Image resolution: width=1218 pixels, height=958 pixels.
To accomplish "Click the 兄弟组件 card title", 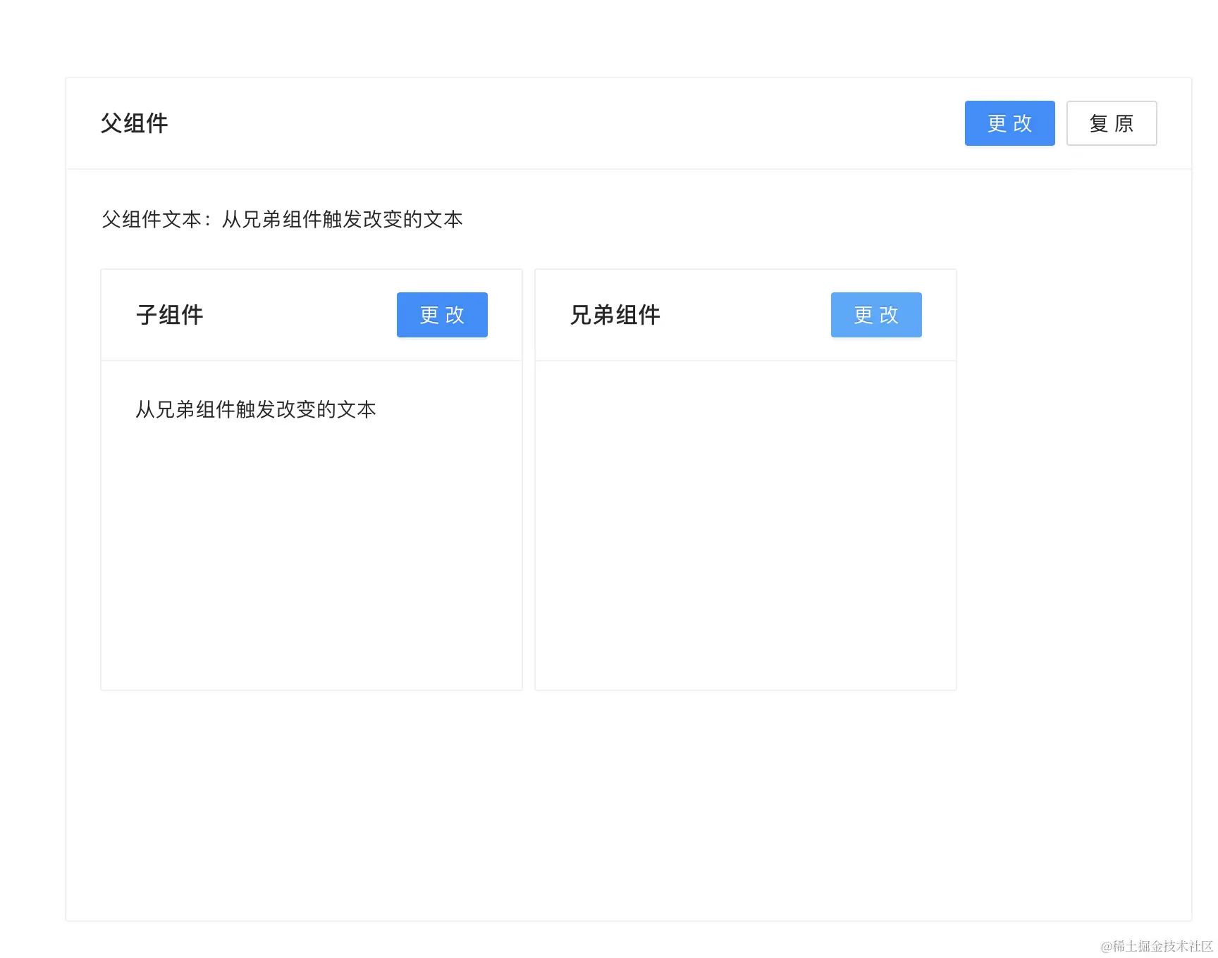I will click(x=615, y=315).
